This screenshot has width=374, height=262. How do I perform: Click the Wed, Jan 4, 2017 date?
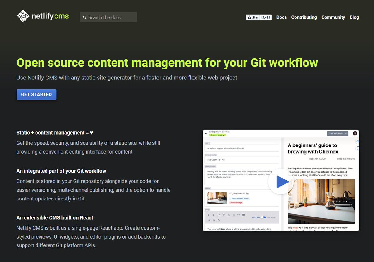pos(318,159)
